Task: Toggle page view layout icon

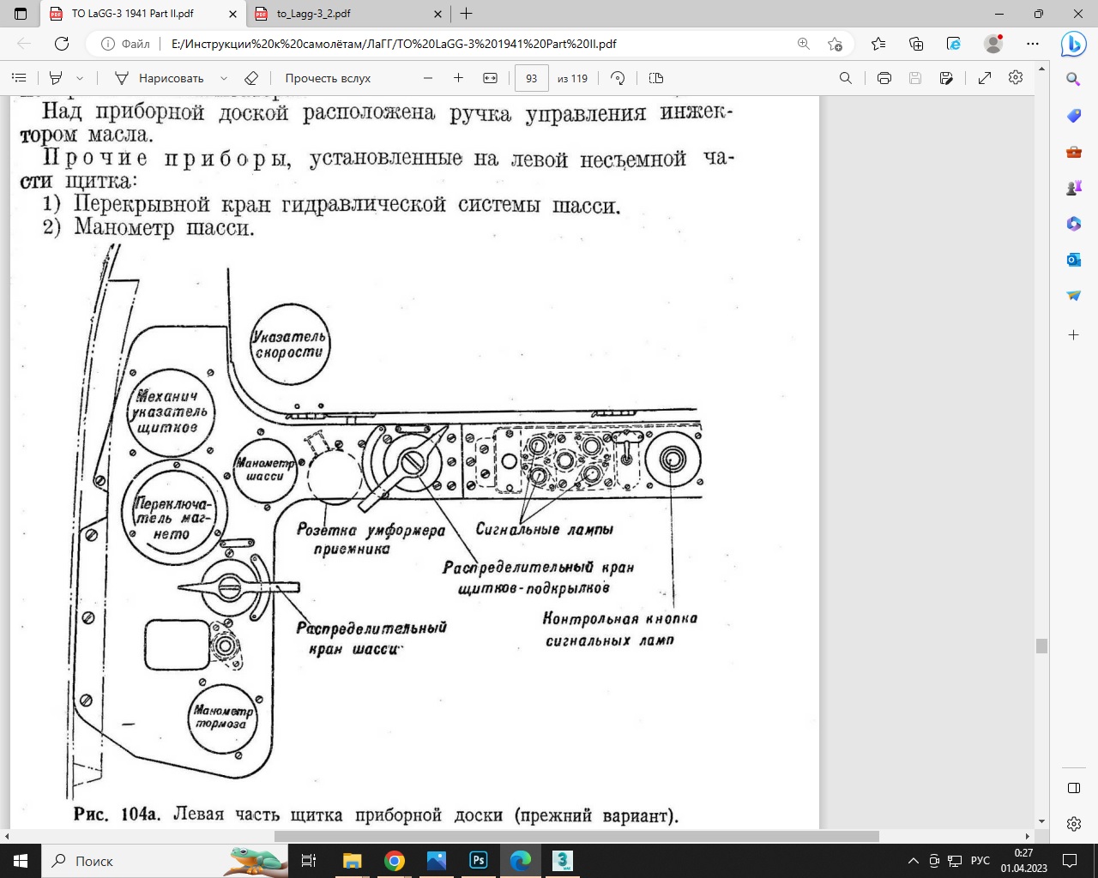Action: (x=656, y=78)
